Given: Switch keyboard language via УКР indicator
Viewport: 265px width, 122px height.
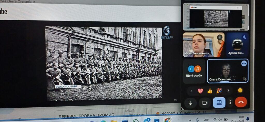Looking at the screenshot, I should pyautogui.click(x=206, y=120).
